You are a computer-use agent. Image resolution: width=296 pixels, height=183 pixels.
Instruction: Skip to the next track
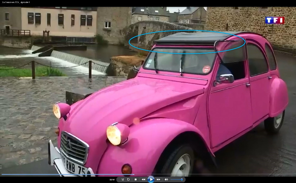pos(158,179)
